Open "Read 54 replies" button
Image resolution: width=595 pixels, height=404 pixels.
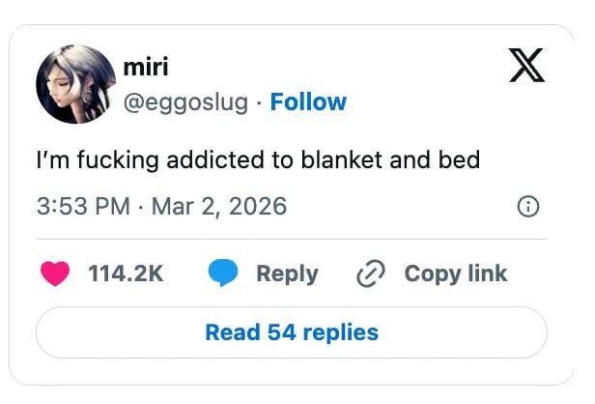point(292,332)
